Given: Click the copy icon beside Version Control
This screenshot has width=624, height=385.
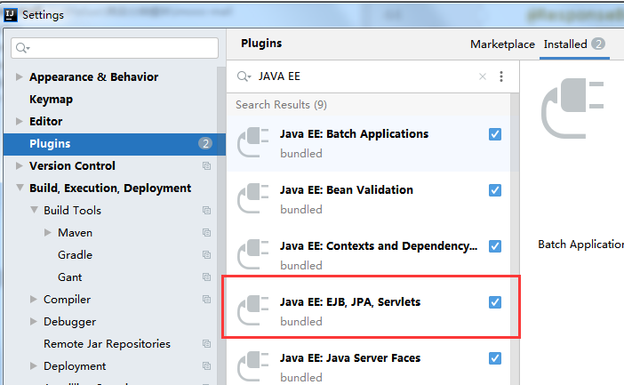Looking at the screenshot, I should (x=207, y=166).
